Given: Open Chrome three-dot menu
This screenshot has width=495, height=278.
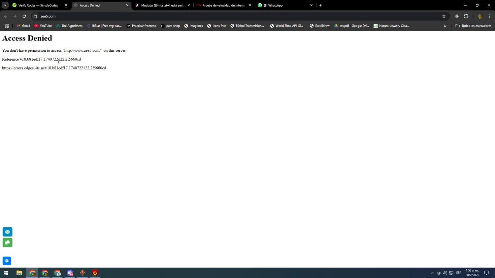Looking at the screenshot, I should click(x=489, y=16).
